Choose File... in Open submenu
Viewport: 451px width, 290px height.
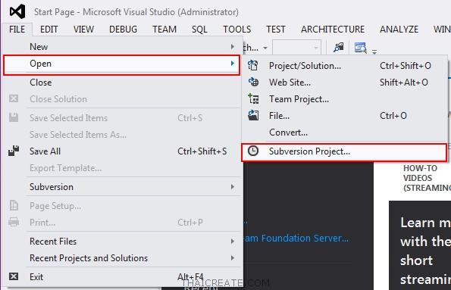344,116
